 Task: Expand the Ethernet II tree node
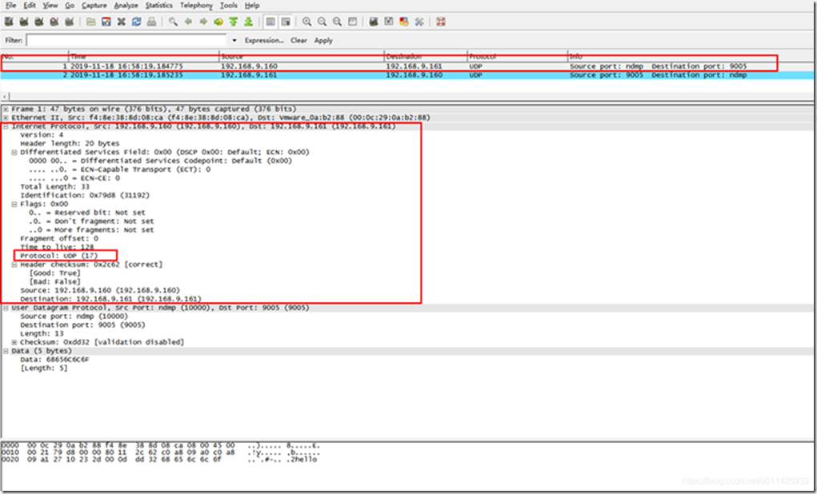6,118
